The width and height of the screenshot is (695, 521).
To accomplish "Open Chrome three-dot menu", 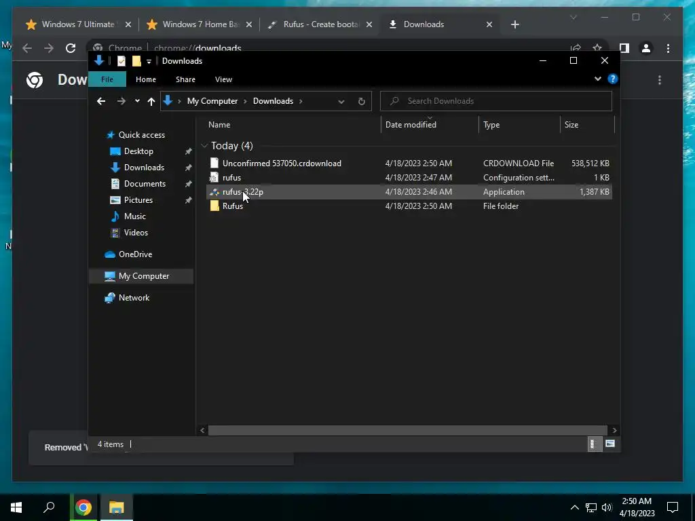I will (x=668, y=48).
